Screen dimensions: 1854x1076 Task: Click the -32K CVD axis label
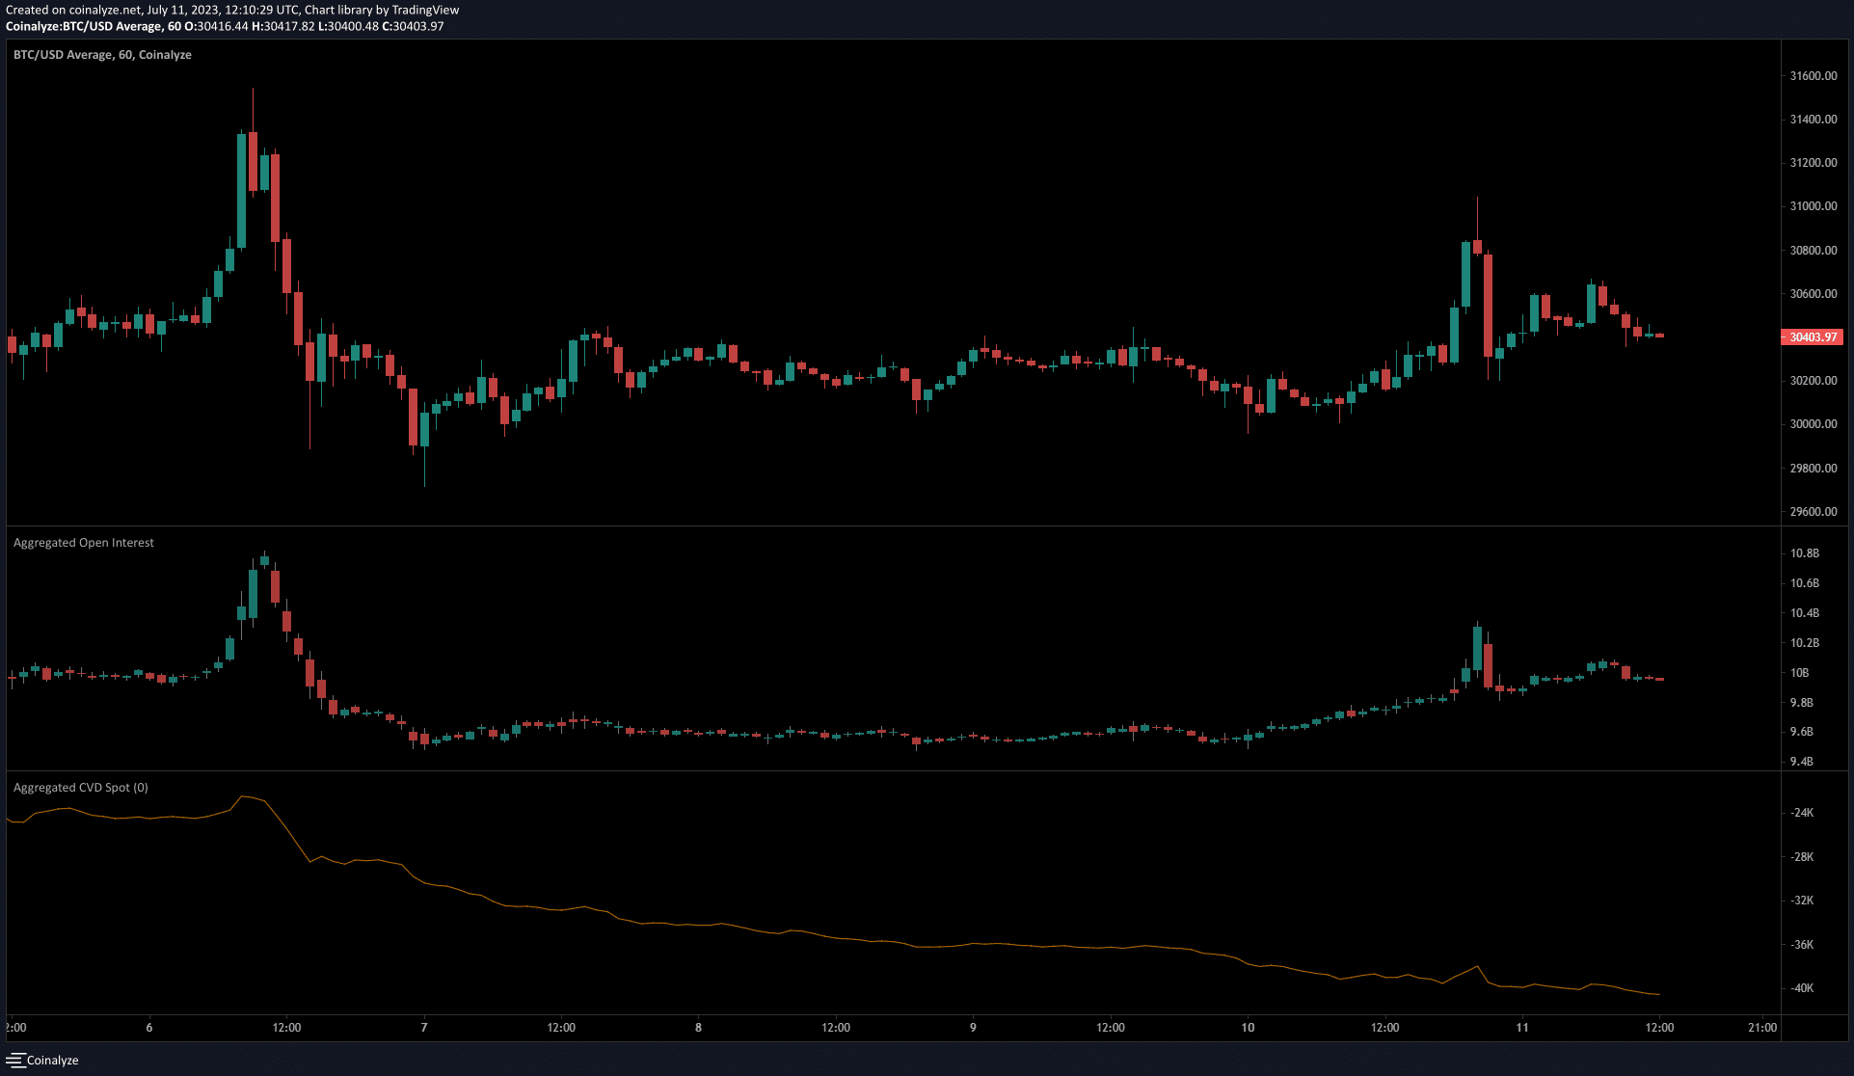click(x=1802, y=901)
